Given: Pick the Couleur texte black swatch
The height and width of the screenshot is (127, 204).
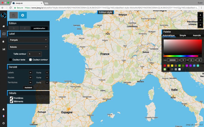Looking at the screenshot, I should pos(10,60).
